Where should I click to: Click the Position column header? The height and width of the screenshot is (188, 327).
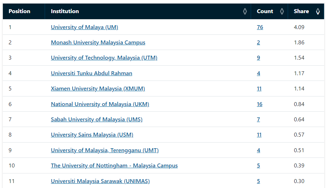point(20,11)
